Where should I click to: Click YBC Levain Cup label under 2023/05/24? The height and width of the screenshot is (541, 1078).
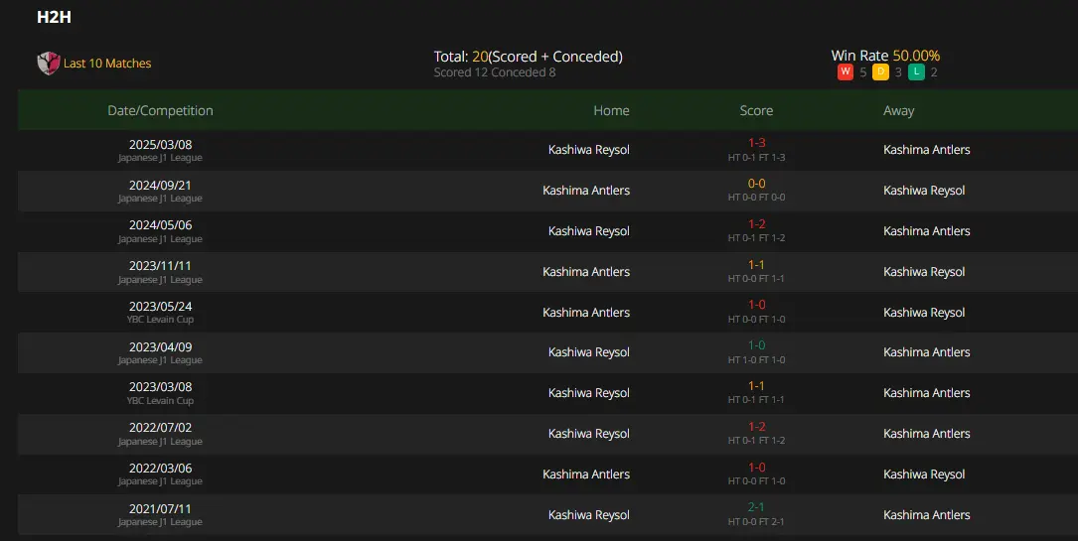[160, 320]
